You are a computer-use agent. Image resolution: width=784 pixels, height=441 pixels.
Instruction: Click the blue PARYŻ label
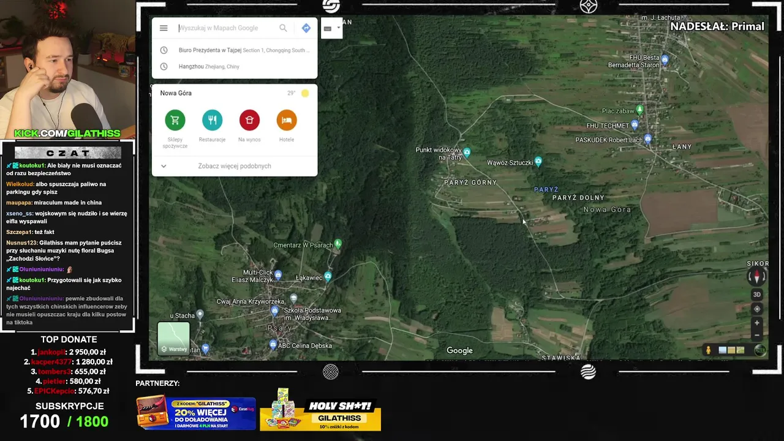(x=546, y=190)
